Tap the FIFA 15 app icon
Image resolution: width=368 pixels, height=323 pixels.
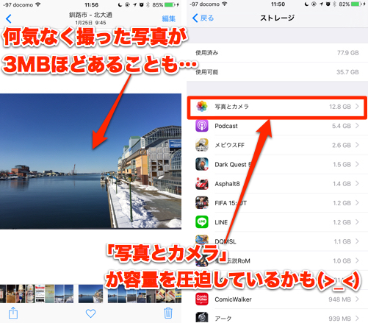pos(202,203)
